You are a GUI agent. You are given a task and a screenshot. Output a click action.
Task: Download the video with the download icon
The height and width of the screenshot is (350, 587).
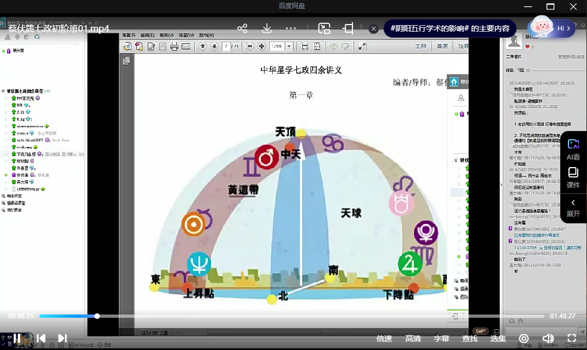pyautogui.click(x=267, y=28)
